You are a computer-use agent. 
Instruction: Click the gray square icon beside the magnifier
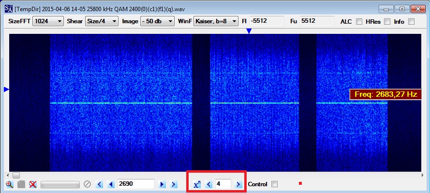click(21, 184)
